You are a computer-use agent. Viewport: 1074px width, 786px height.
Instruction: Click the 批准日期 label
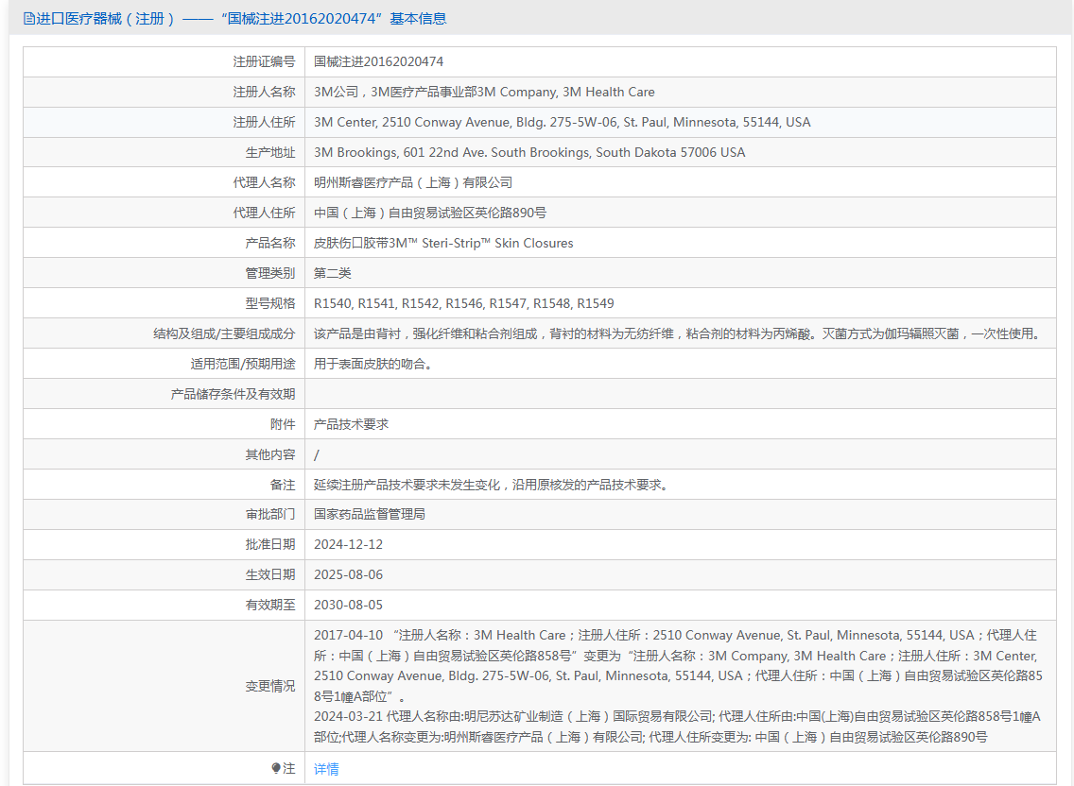tap(269, 543)
